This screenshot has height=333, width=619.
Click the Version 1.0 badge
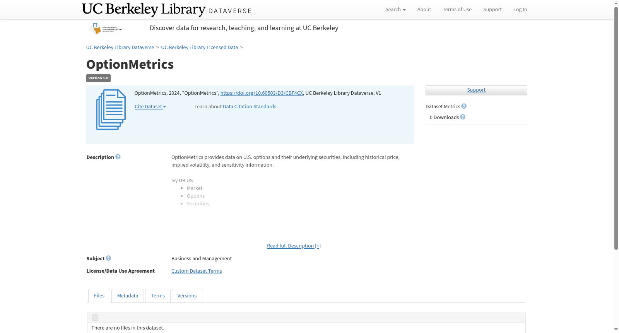[98, 78]
